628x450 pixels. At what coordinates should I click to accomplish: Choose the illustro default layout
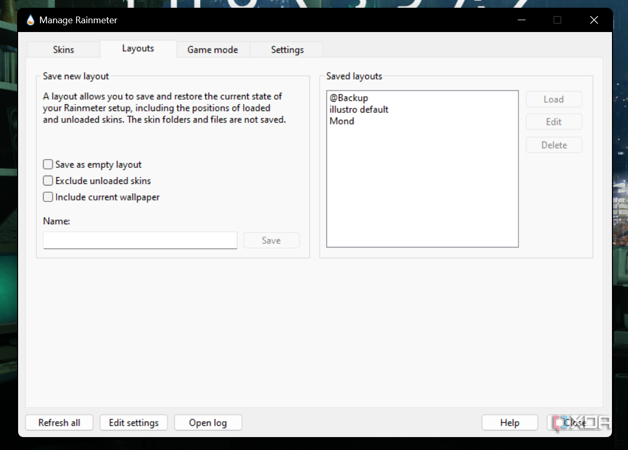point(359,110)
